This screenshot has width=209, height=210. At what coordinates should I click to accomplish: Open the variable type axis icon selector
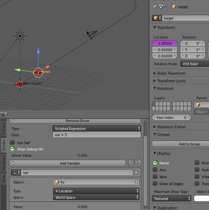tap(16, 172)
